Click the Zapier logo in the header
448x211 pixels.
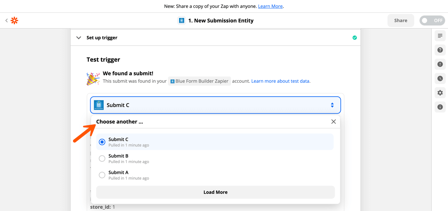pos(14,20)
